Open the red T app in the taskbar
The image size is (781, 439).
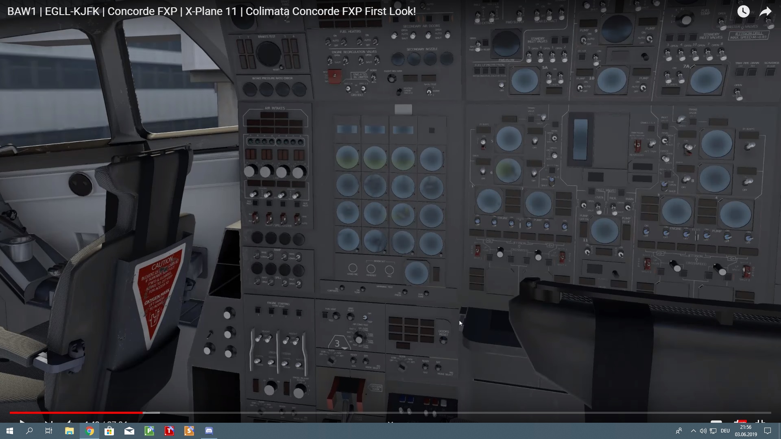(169, 431)
